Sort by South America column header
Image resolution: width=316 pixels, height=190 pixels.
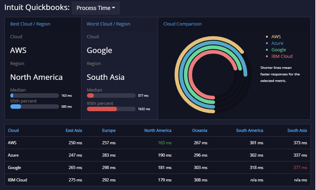tap(249, 131)
